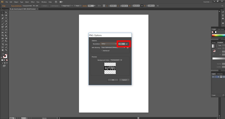225x119 pixels.
Task: Select the Zoom tool
Action: click(6, 50)
